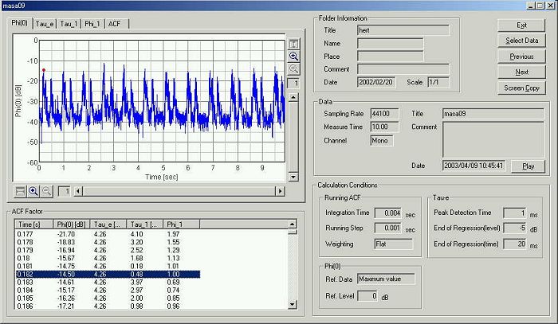Screen dimensions: 558x324
Task: Click the vertical fit-to-range icon
Action: 293,44
